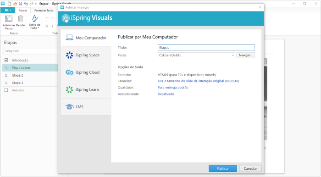This screenshot has width=321, height=177.
Task: Open the Para entrega padrão quality link
Action: (x=173, y=88)
